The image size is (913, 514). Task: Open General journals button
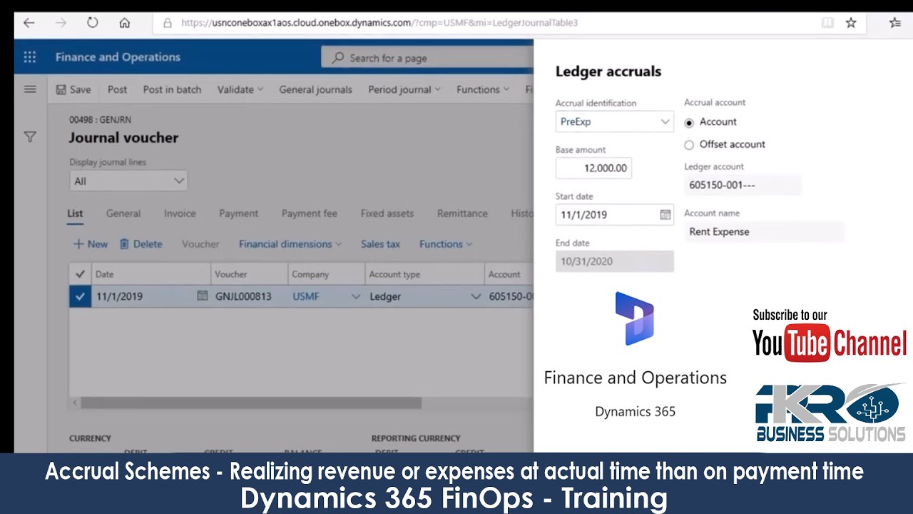[315, 89]
